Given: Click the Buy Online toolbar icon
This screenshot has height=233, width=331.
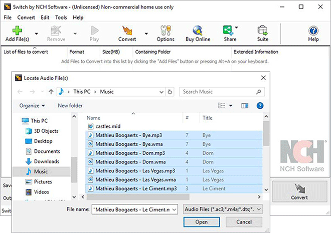Looking at the screenshot, I should [x=198, y=34].
